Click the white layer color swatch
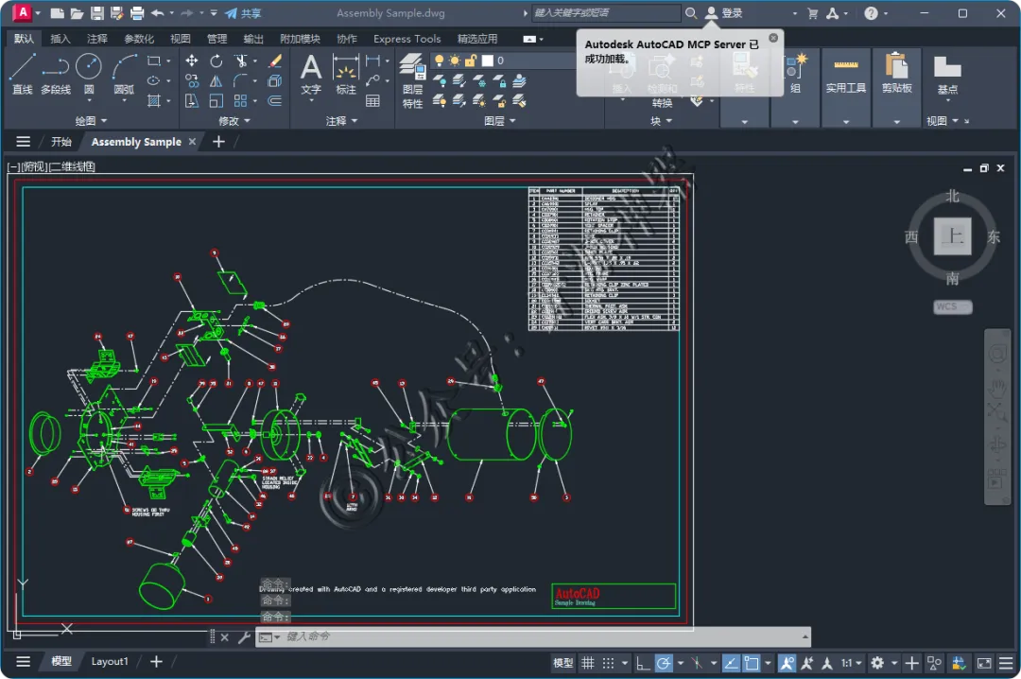 [488, 61]
